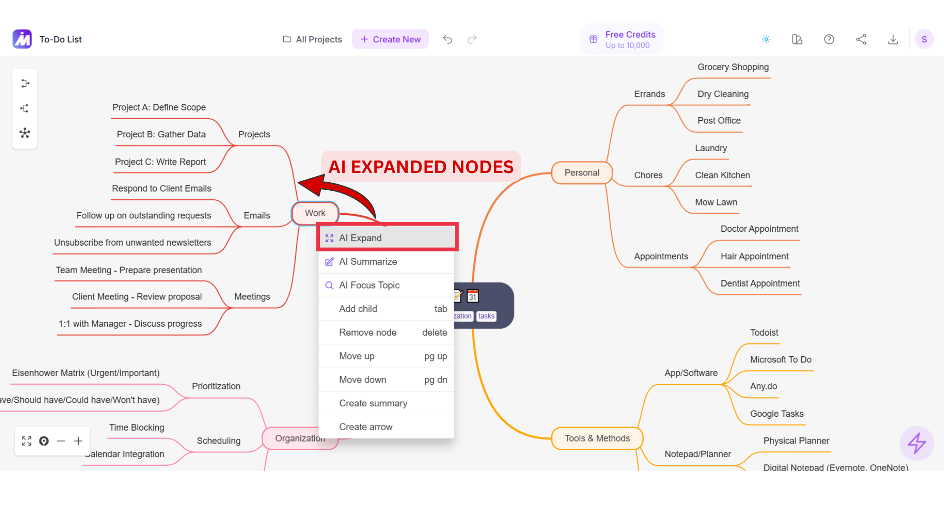Open the style/theme editor icon
This screenshot has height=515, width=944.
797,39
